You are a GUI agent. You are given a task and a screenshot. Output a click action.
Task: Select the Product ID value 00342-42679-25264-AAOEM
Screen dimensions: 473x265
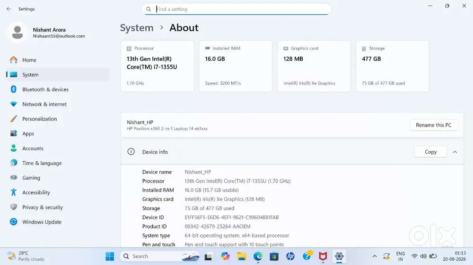(x=218, y=226)
